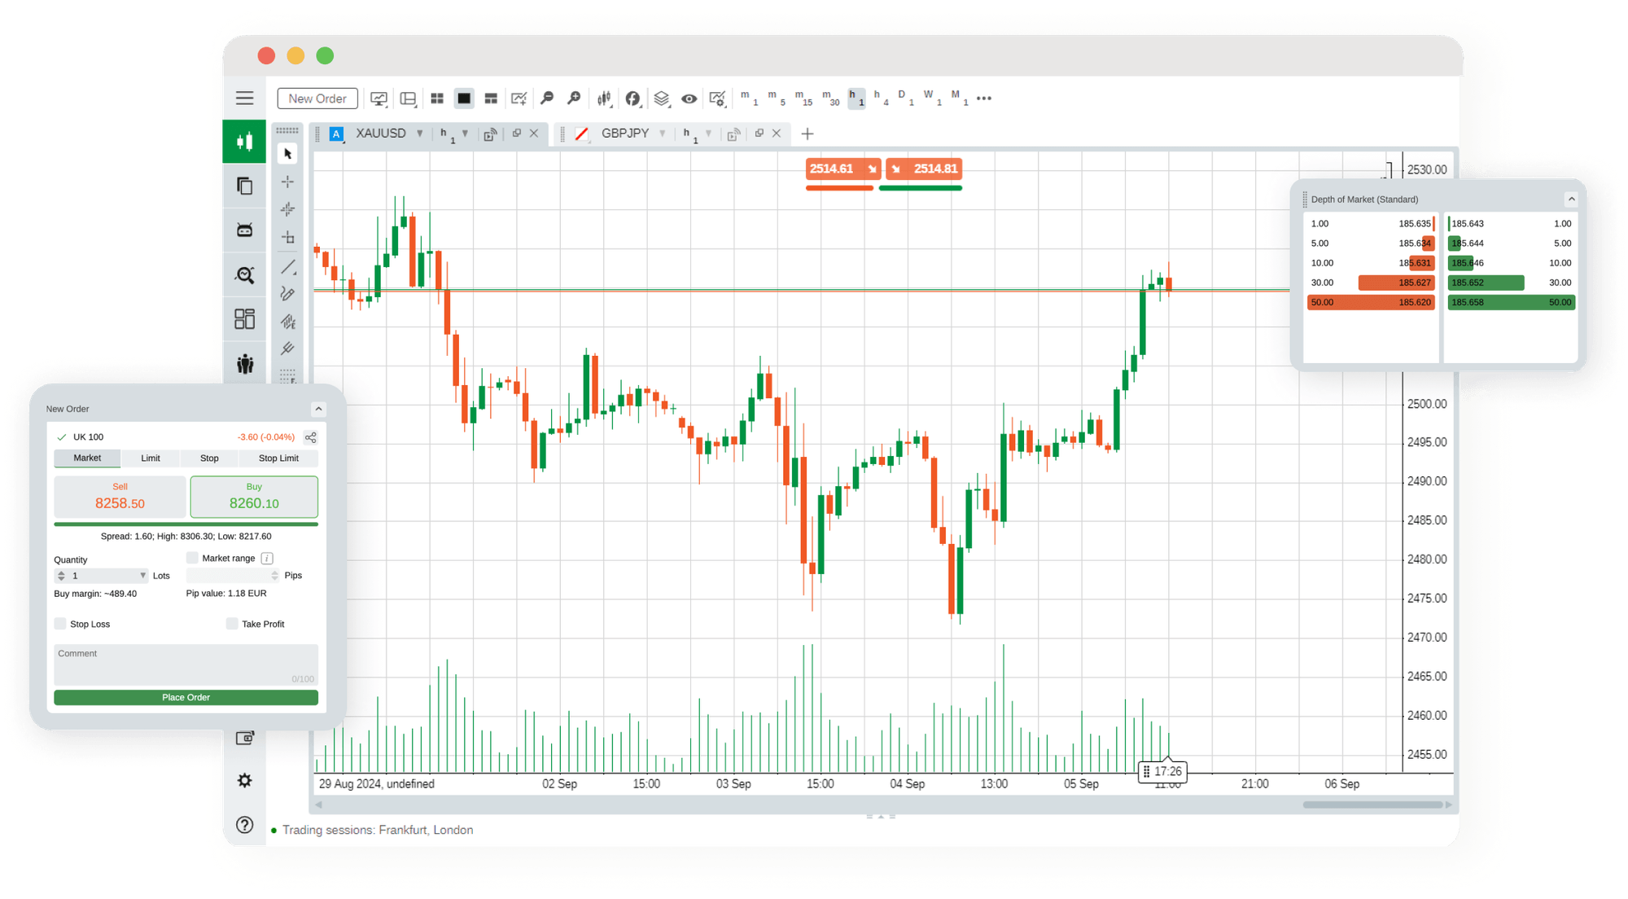The image size is (1628, 899).
Task: Open application settings via the gear icon
Action: (x=245, y=780)
